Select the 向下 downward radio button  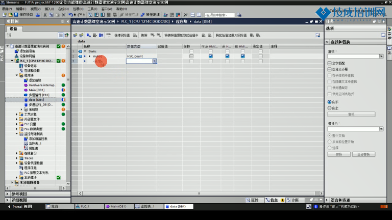click(x=330, y=102)
